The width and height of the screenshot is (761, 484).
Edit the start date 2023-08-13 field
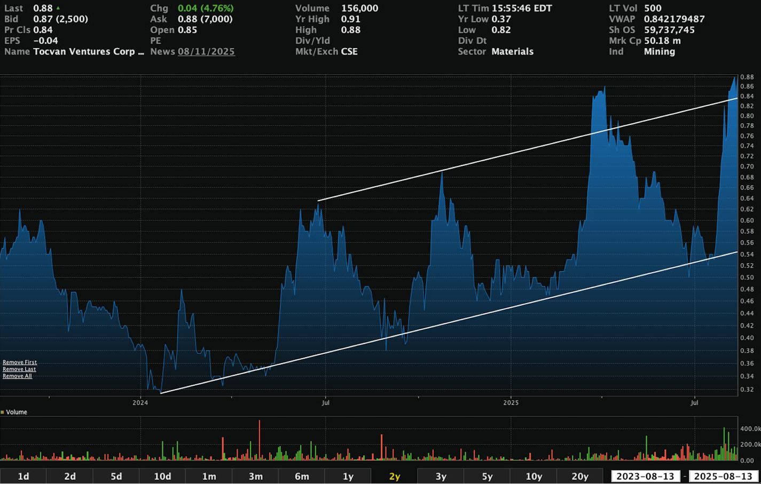(x=645, y=476)
